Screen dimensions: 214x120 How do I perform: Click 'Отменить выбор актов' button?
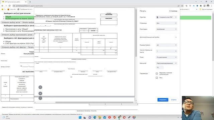coord(11,22)
